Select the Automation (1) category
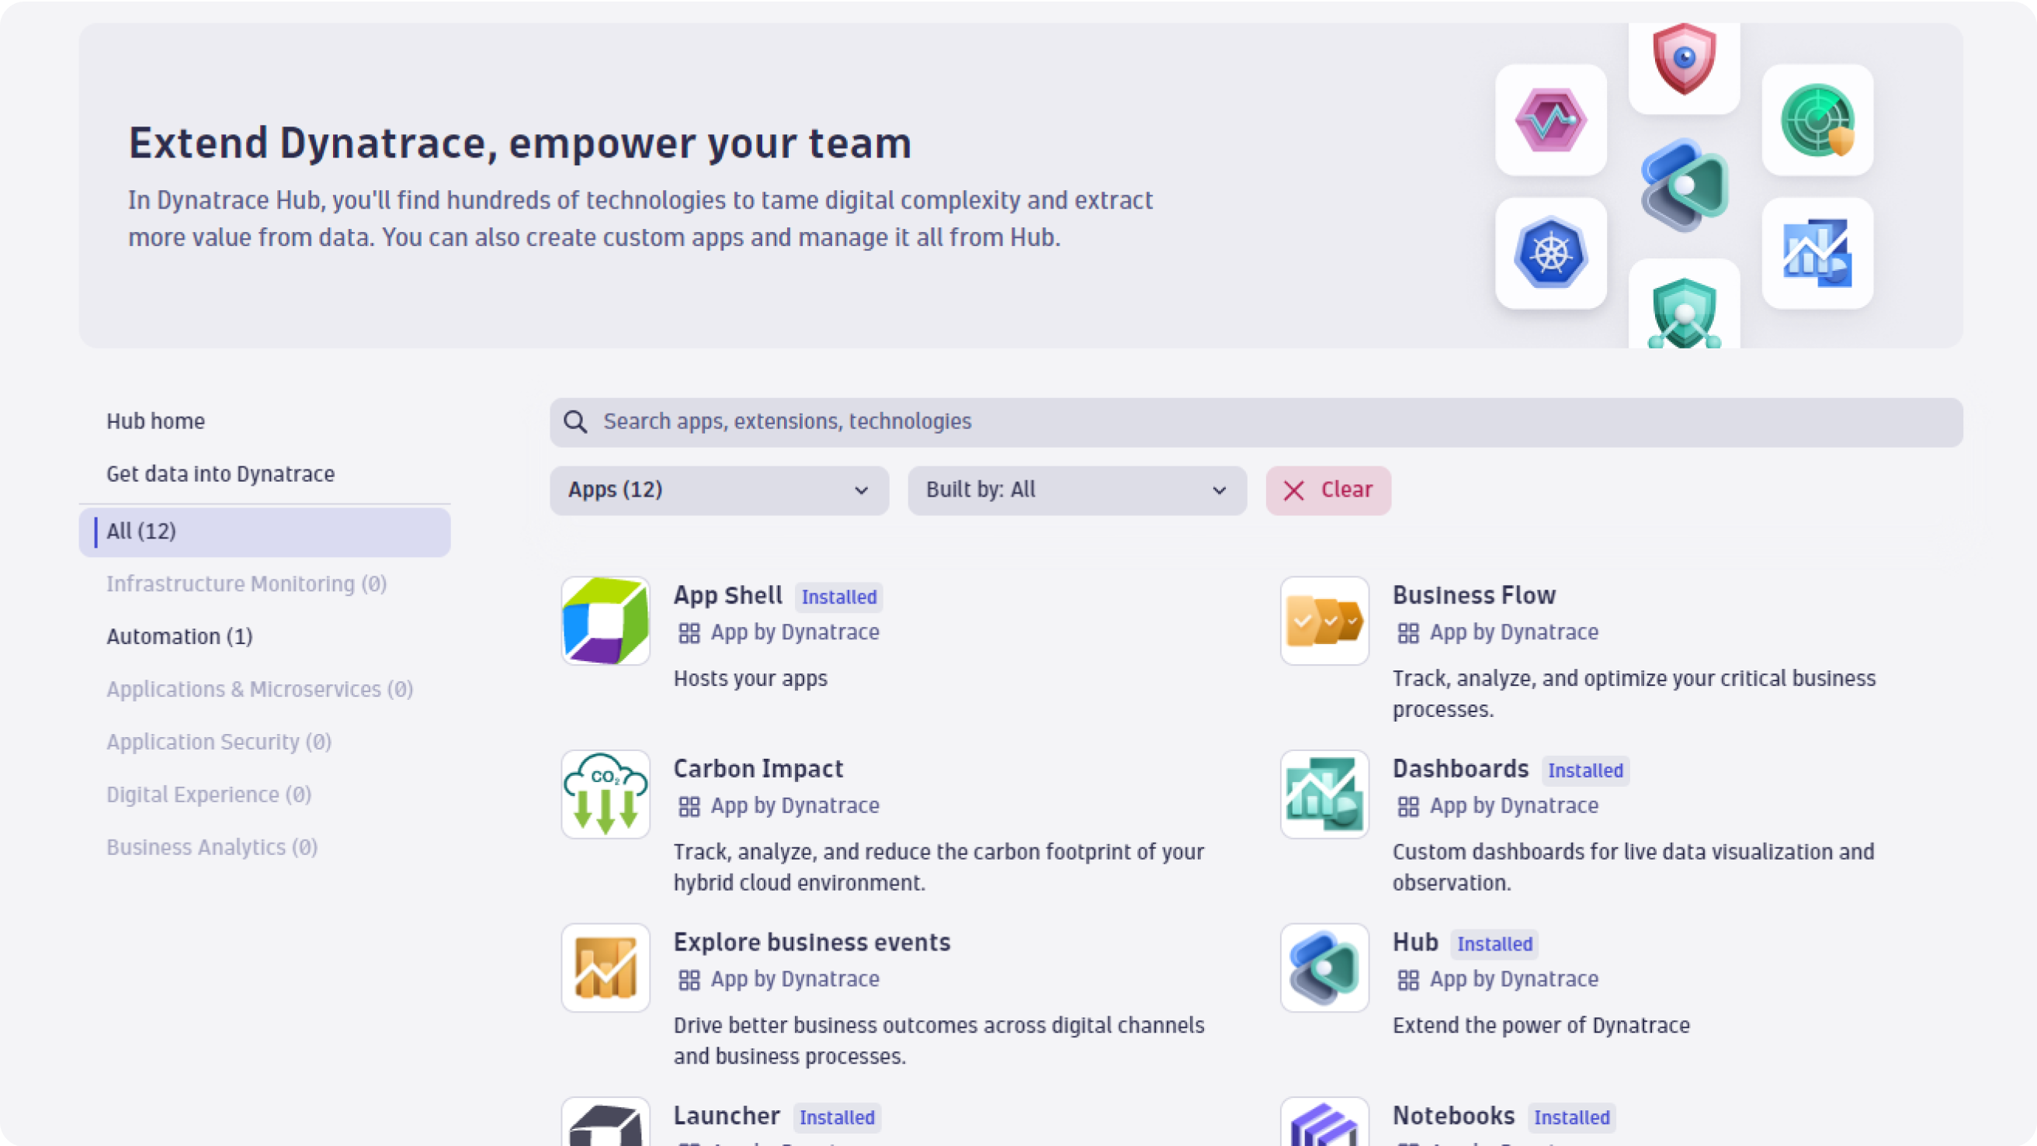Viewport: 2037px width, 1146px height. (x=179, y=636)
